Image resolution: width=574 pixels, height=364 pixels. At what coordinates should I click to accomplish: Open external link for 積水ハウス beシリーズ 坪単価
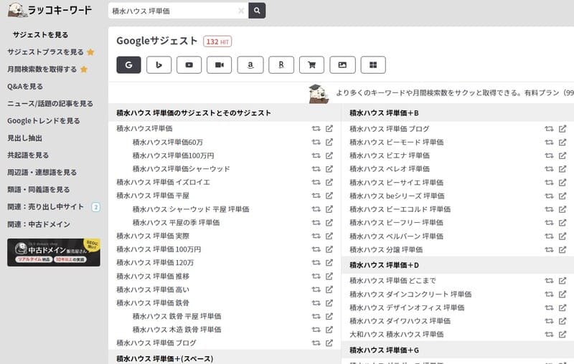tap(563, 196)
